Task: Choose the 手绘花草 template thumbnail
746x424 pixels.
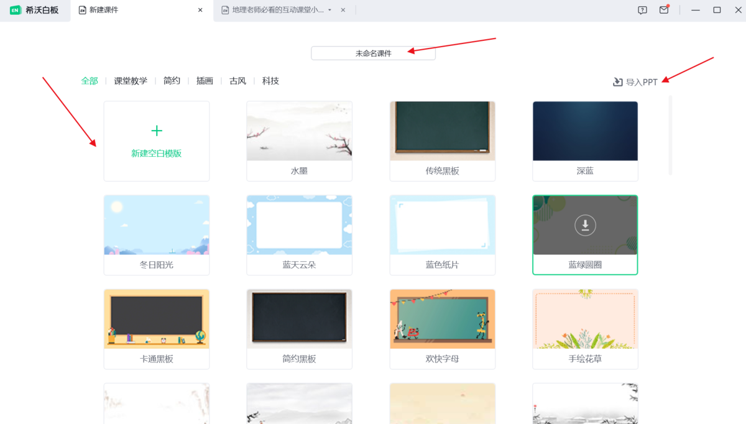Action: point(586,319)
